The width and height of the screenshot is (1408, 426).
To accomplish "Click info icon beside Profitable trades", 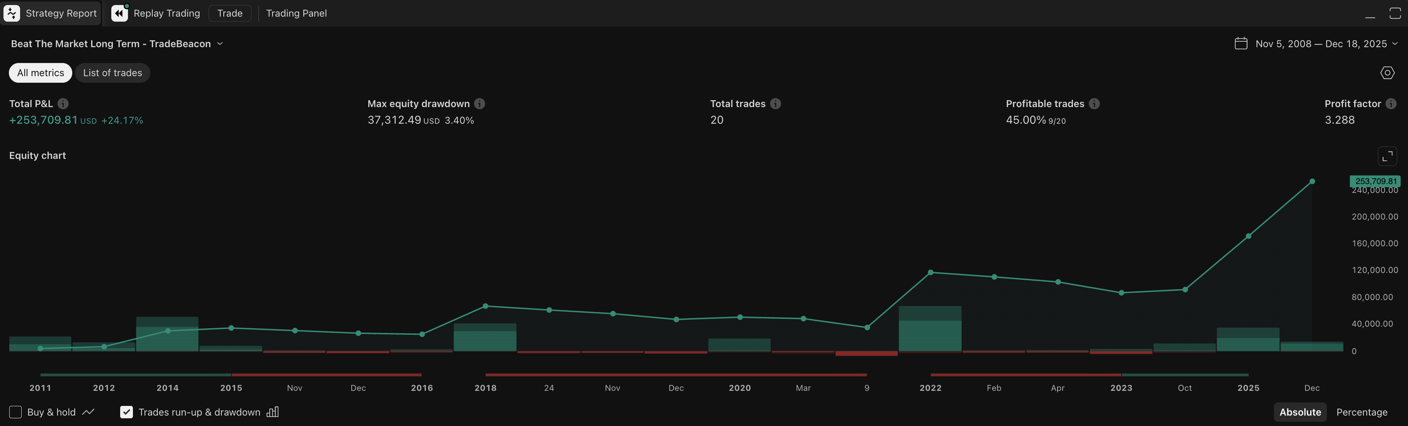I will pos(1094,104).
